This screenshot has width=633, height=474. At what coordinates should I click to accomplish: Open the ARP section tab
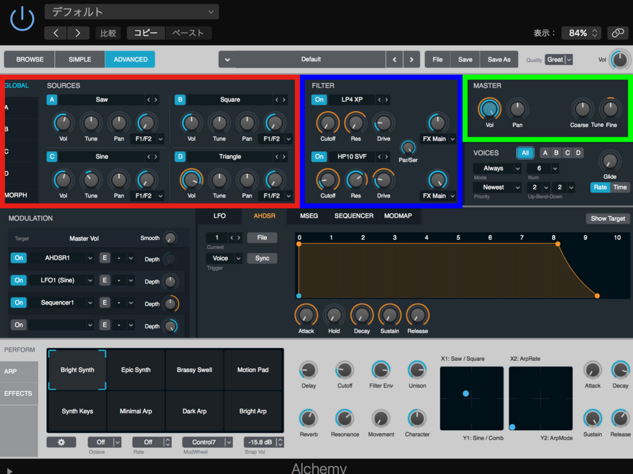[x=19, y=371]
